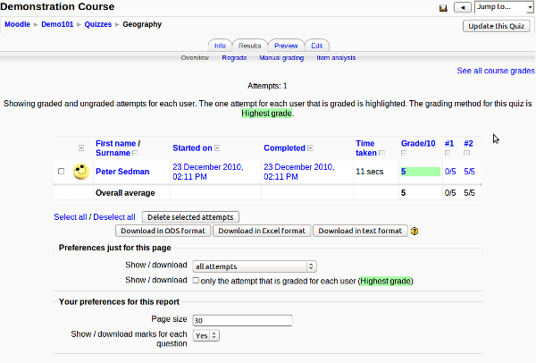Open the 'all attempts' show/download dropdown
The width and height of the screenshot is (536, 363).
pyautogui.click(x=255, y=266)
